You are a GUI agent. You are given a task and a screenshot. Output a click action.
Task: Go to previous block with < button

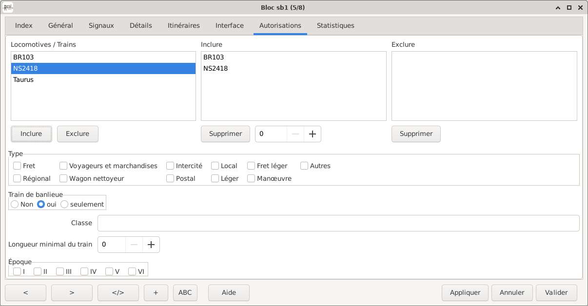click(x=25, y=293)
